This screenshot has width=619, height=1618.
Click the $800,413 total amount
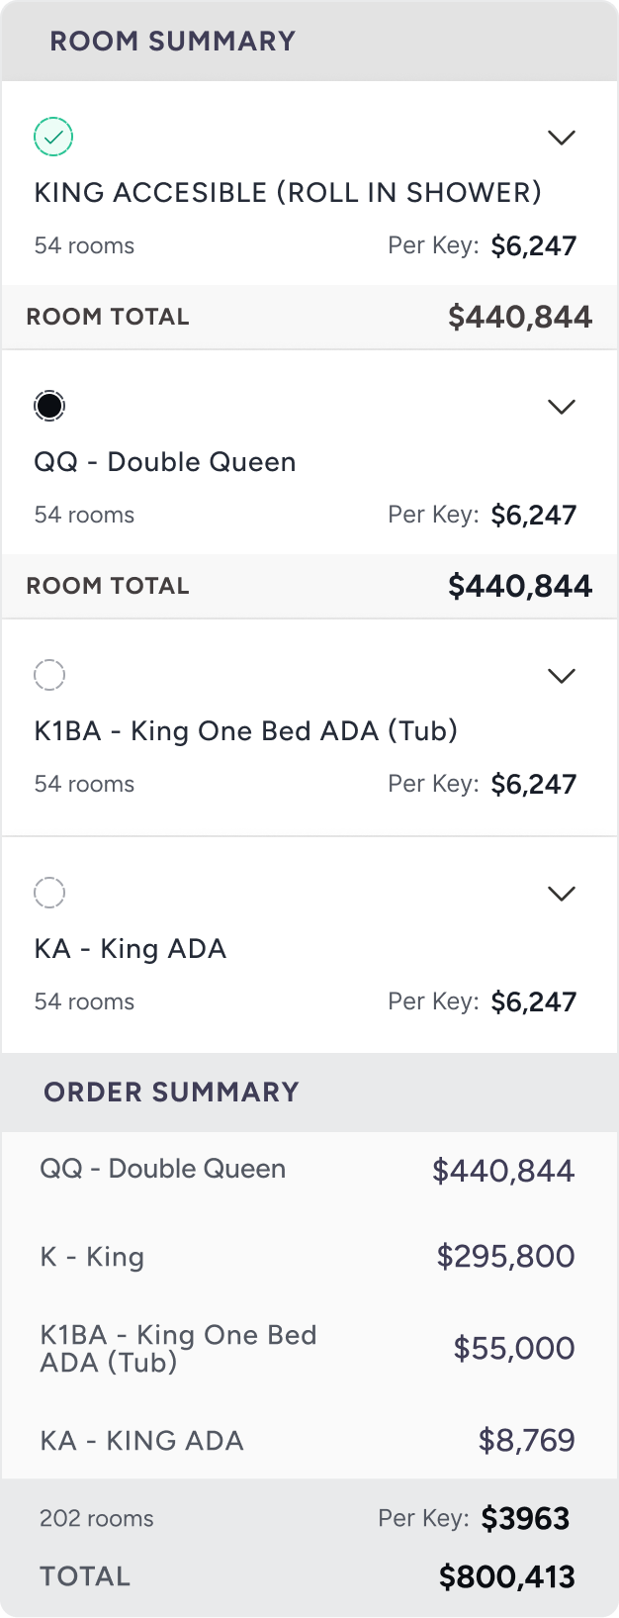click(x=506, y=1576)
